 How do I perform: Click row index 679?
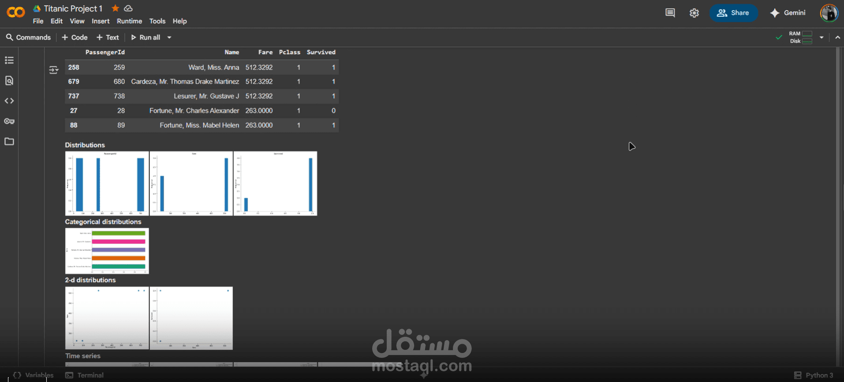[x=74, y=82]
